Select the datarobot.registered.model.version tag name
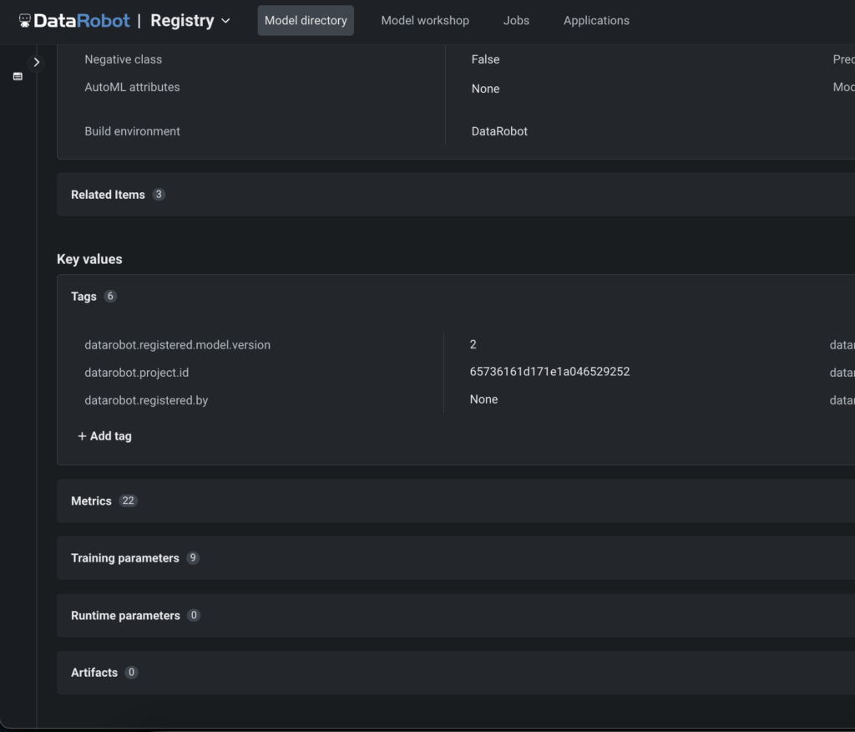This screenshot has width=855, height=732. 177,345
